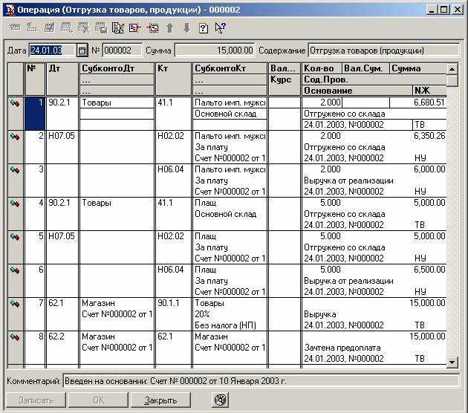Click the table vertical scrollbar thumb

452,80
